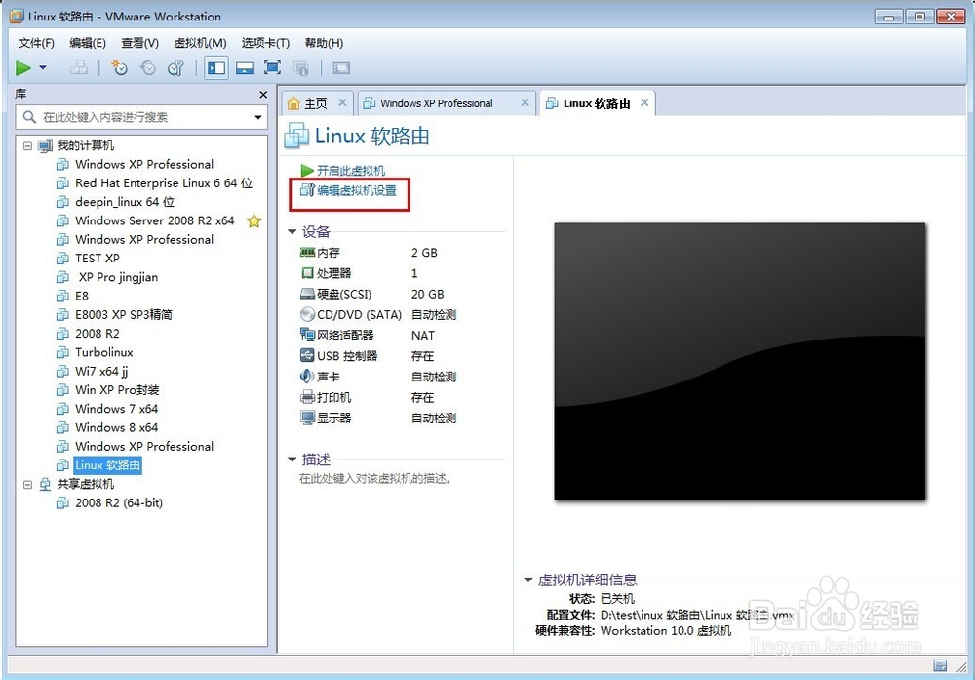The width and height of the screenshot is (975, 680).
Task: Click the library search input field
Action: 143,117
